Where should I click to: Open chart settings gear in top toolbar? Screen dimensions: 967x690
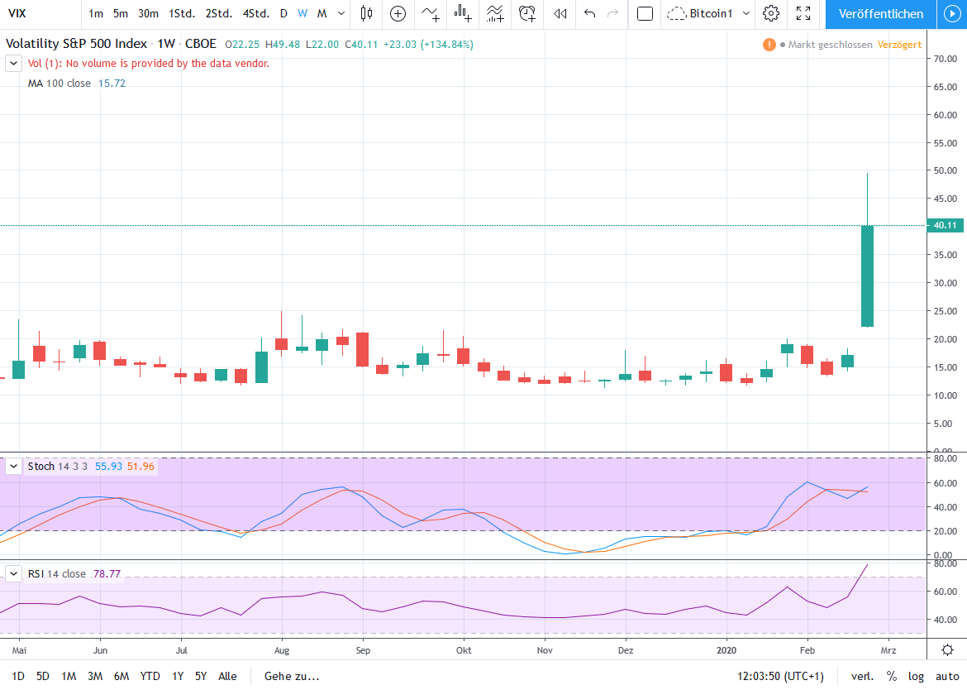click(x=771, y=14)
